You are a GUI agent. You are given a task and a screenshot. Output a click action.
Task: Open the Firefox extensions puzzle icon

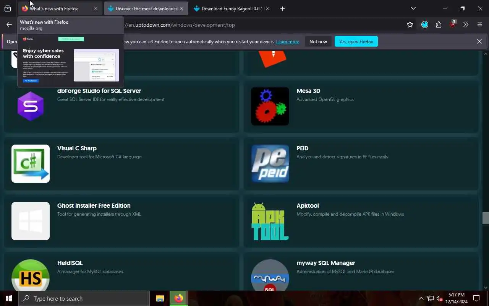click(439, 25)
